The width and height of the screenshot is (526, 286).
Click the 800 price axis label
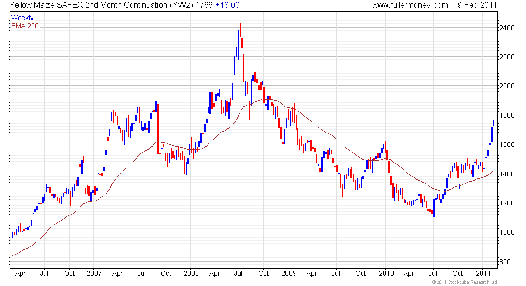tap(505, 262)
